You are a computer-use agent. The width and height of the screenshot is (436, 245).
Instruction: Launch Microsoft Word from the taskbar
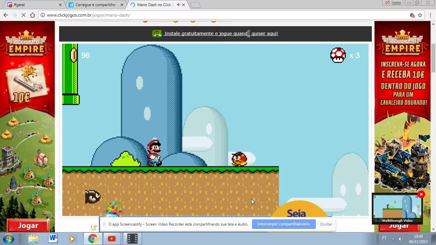(x=53, y=239)
